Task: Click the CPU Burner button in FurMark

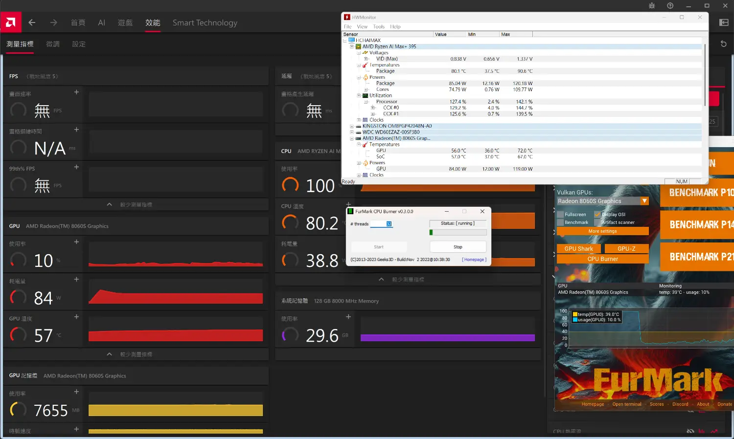Action: (602, 259)
